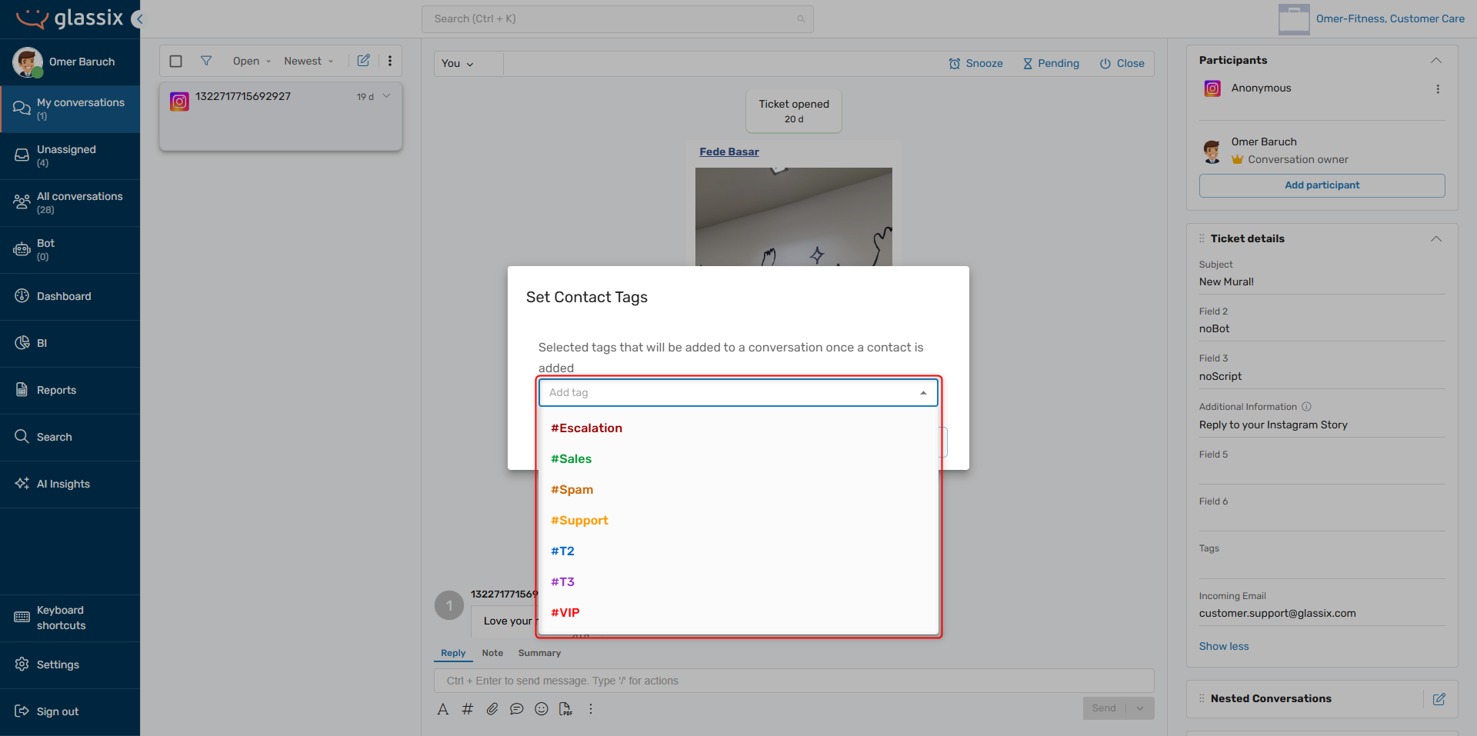Viewport: 1477px width, 736px height.
Task: Snooze the conversation
Action: [x=975, y=64]
